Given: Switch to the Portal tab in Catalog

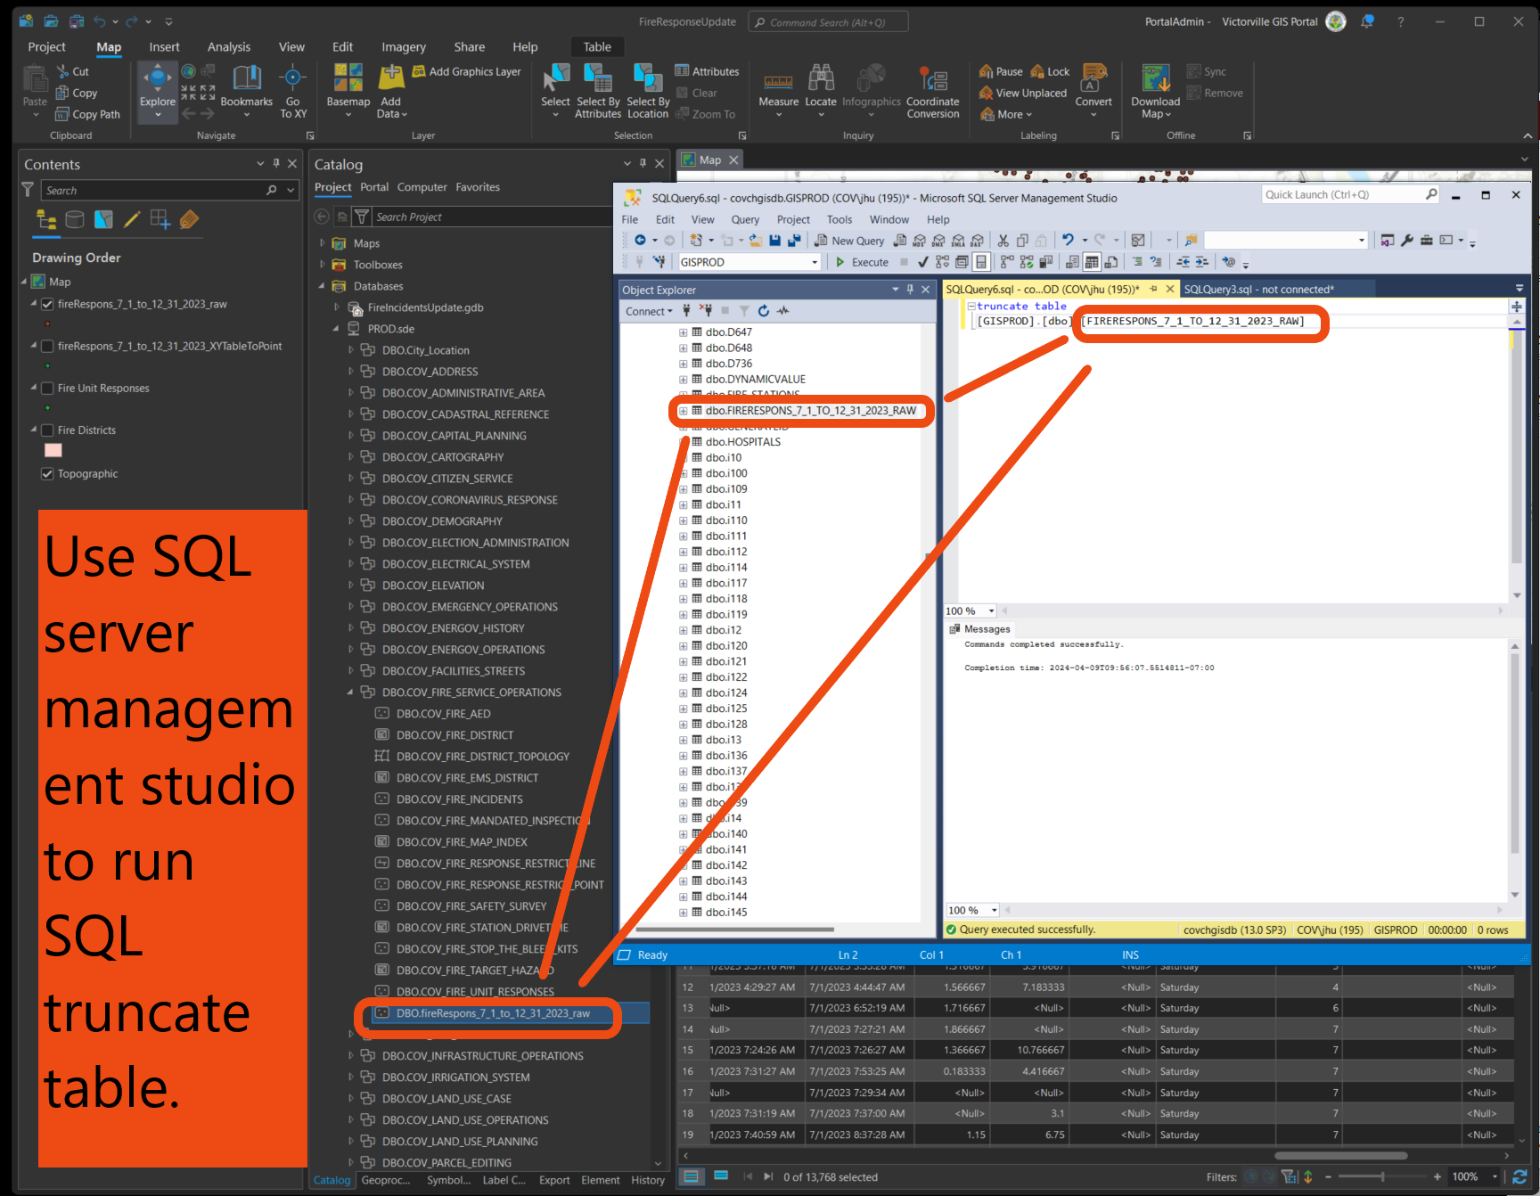Looking at the screenshot, I should tap(374, 187).
